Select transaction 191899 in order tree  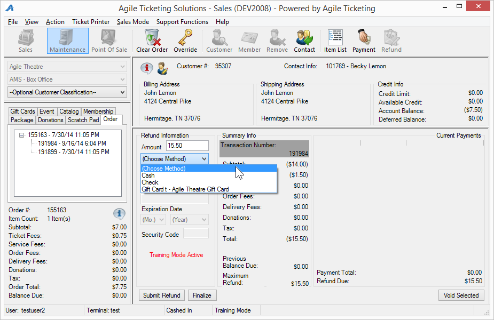73,152
